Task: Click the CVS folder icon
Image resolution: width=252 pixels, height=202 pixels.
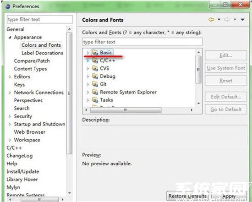Action: click(95, 68)
